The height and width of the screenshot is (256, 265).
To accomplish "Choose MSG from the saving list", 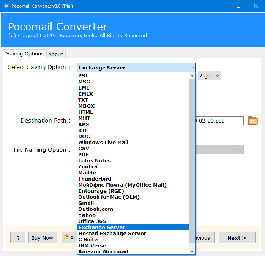I will click(x=133, y=82).
